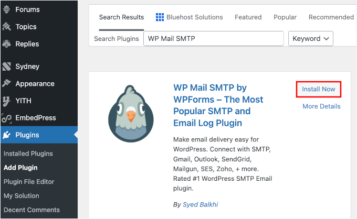This screenshot has height=219, width=357.
Task: Click the 'Search Plugins' label text
Action: pyautogui.click(x=117, y=39)
